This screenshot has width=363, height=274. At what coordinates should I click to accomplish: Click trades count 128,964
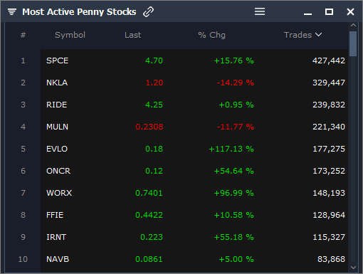[329, 215]
